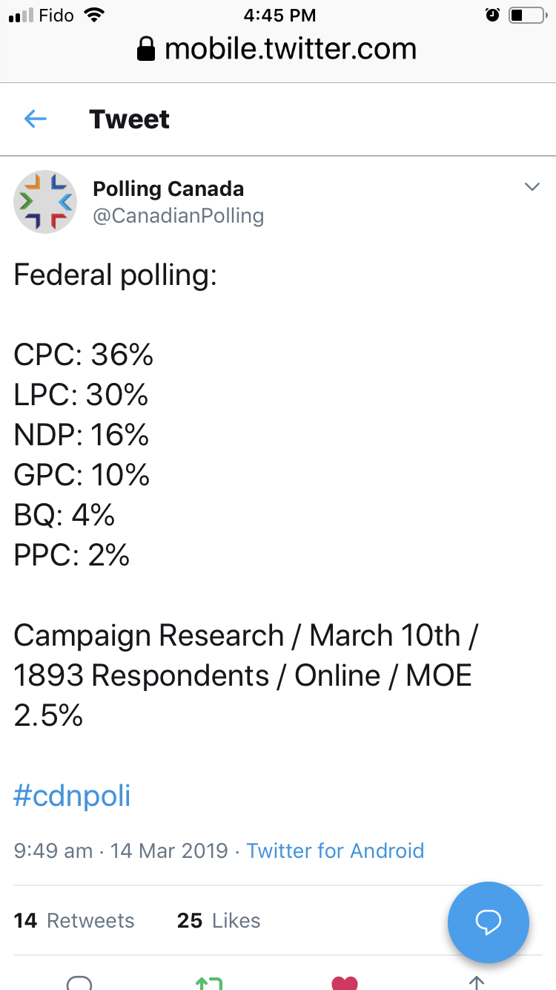Tap the blue floating reply button

(x=488, y=922)
